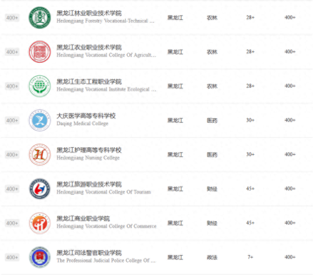The width and height of the screenshot is (313, 275).
Task: Open the 大庆医学高等专科学校 link
Action: (x=86, y=116)
